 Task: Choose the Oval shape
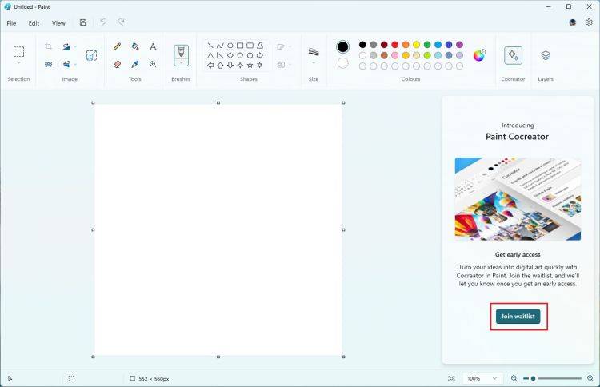[x=230, y=46]
